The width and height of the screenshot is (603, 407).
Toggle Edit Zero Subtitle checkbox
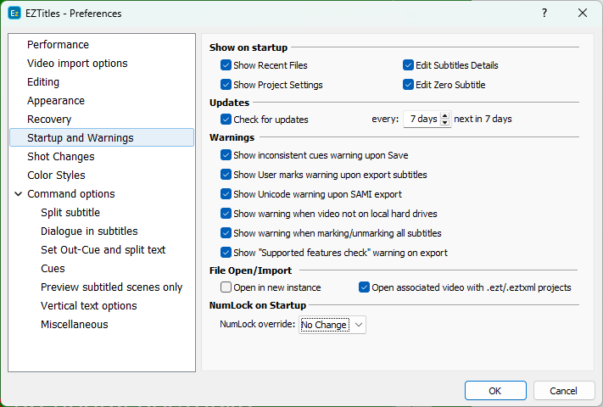click(408, 85)
